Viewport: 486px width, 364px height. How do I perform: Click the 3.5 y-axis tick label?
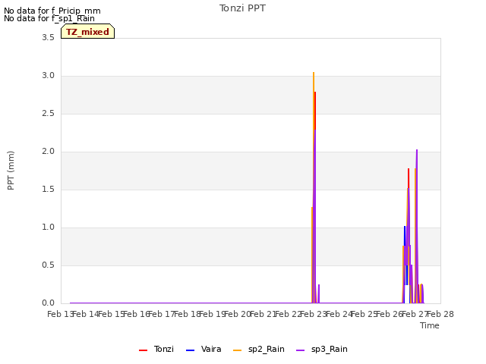pos(48,38)
